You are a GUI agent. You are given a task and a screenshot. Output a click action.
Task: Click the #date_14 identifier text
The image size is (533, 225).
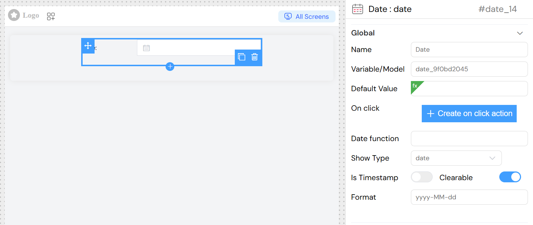(x=497, y=9)
